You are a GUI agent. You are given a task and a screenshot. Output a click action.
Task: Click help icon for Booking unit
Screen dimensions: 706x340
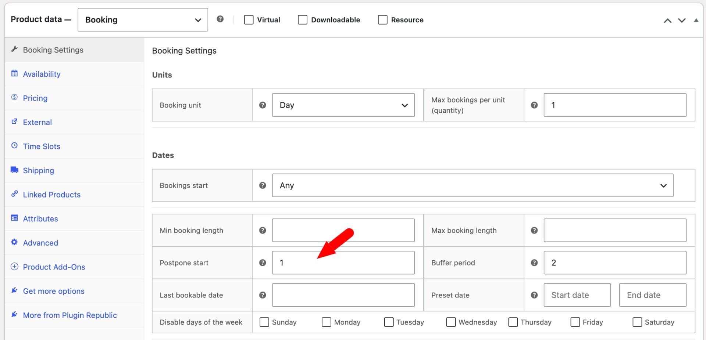pos(263,105)
